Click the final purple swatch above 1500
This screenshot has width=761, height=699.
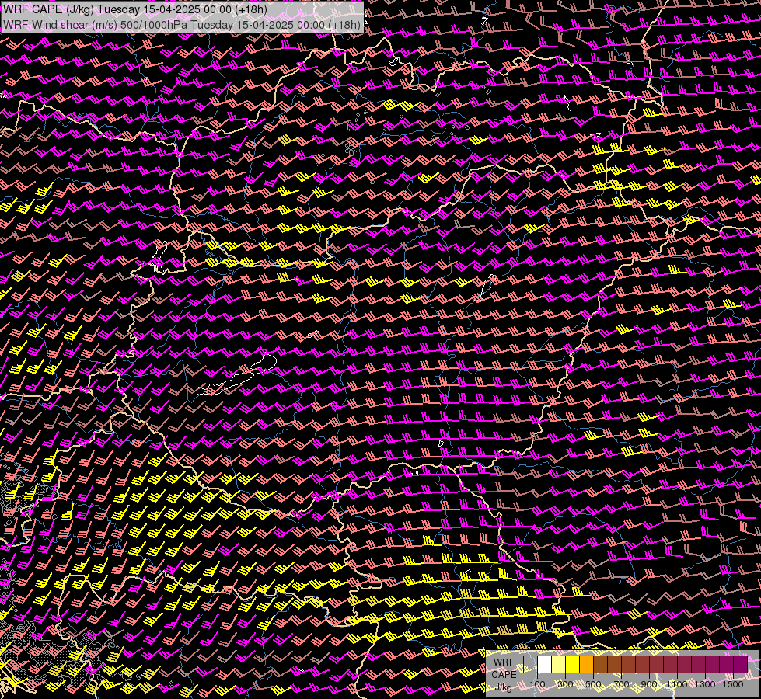coord(740,665)
